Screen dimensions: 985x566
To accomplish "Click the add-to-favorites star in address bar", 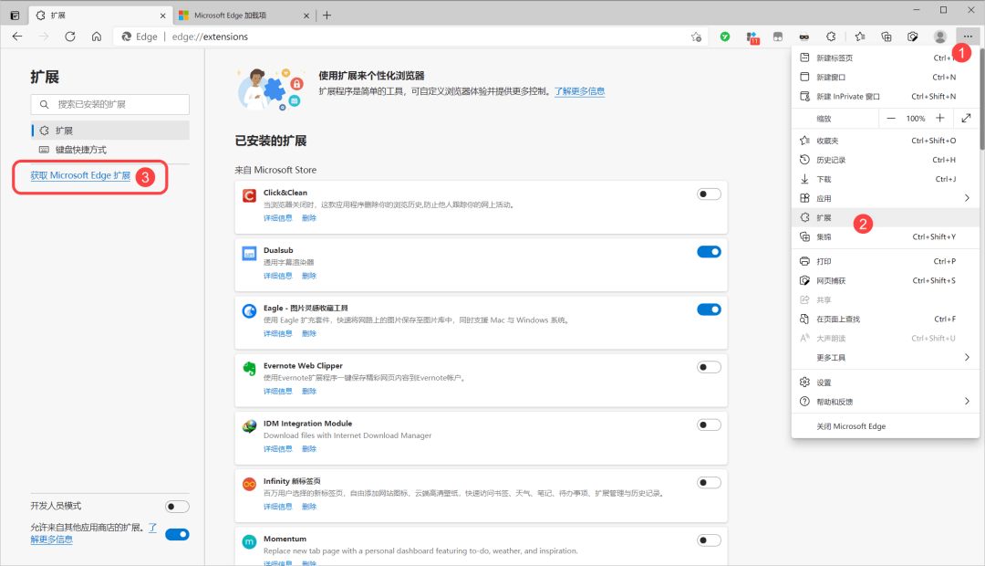I will pos(696,37).
